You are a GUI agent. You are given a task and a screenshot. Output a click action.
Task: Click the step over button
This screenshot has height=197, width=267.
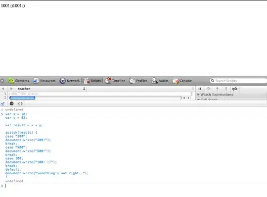click(x=209, y=89)
